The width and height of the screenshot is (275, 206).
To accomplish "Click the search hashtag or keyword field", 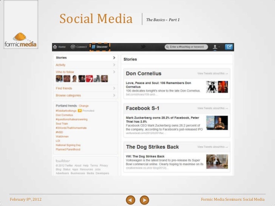I will coord(186,47).
